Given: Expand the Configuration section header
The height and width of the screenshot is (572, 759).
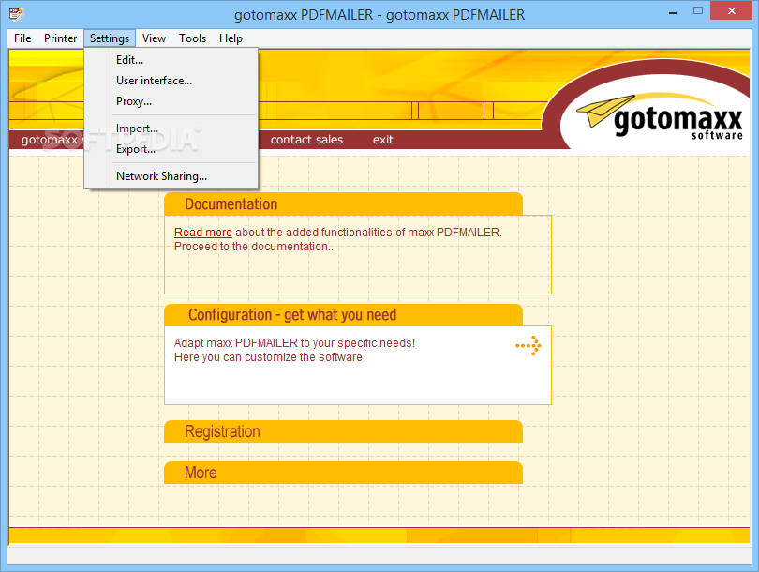Looking at the screenshot, I should coord(343,315).
